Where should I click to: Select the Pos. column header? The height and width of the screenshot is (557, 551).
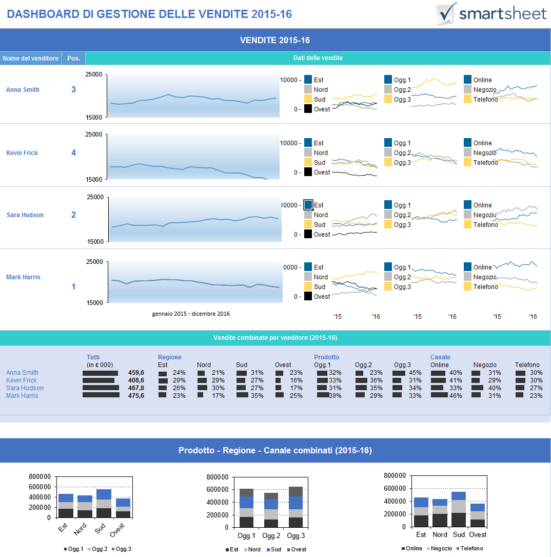pyautogui.click(x=73, y=58)
